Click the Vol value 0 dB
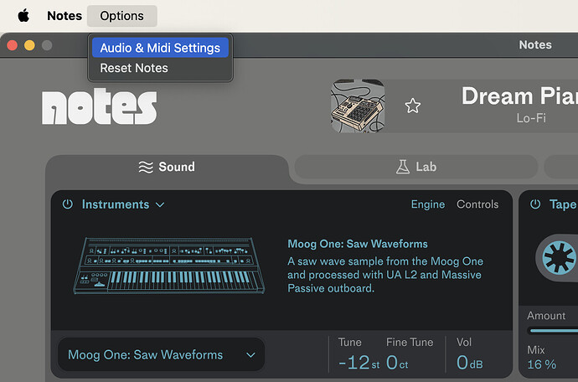This screenshot has width=578, height=382. click(469, 363)
